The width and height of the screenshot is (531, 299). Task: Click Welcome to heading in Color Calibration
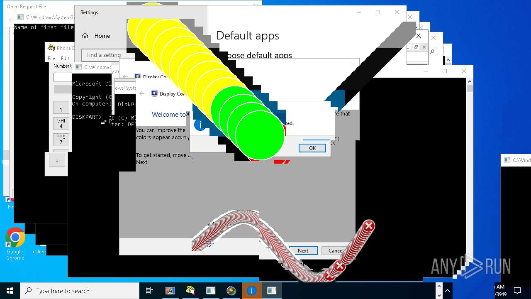tap(169, 115)
